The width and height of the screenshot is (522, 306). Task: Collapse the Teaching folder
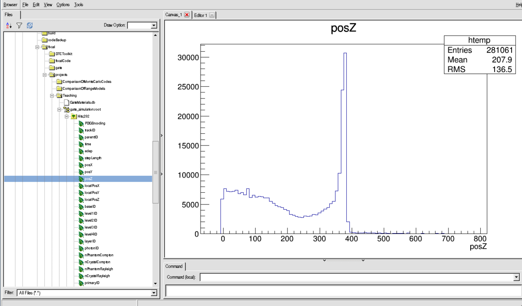[x=52, y=95]
